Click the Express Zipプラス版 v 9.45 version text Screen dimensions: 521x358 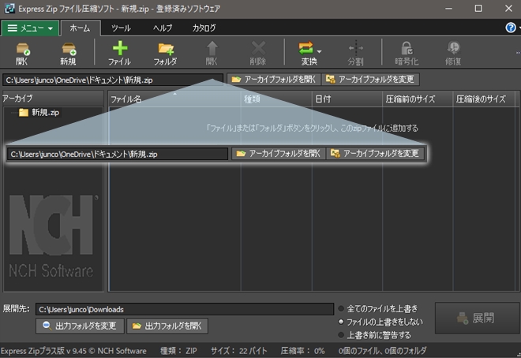73,351
